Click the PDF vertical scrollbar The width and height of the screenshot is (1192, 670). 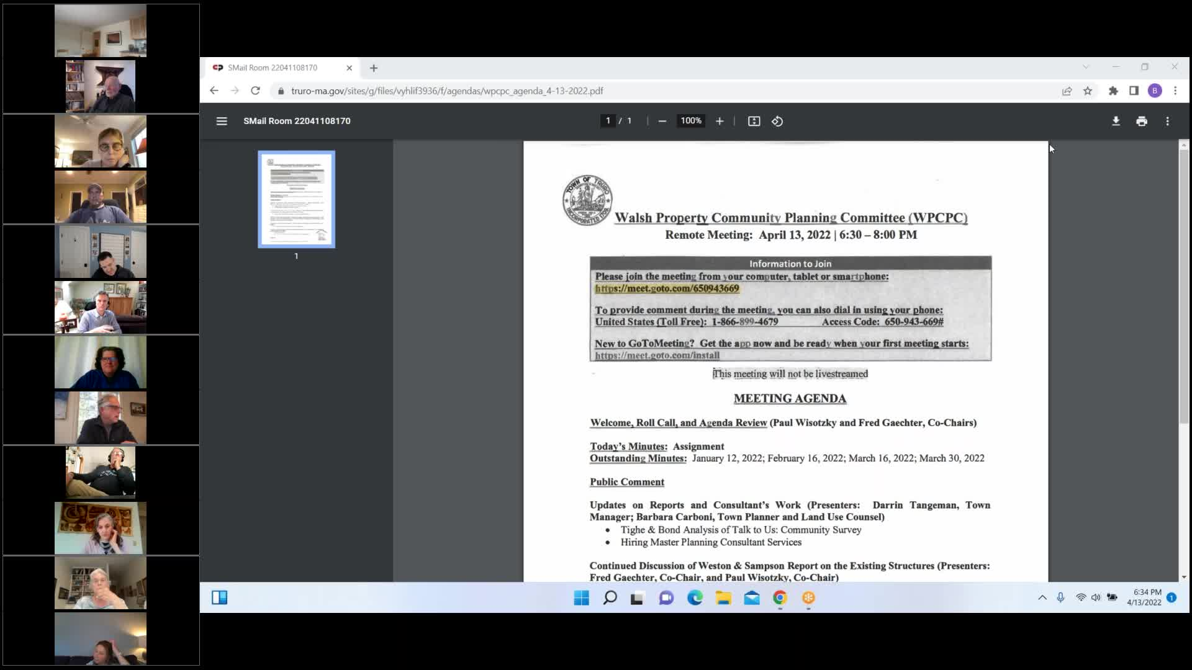pyautogui.click(x=1184, y=285)
